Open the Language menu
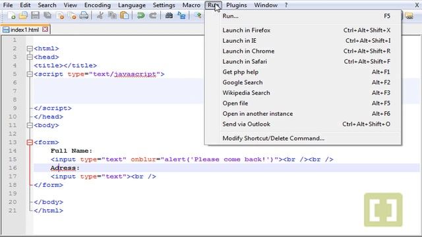The image size is (422, 237). [132, 5]
